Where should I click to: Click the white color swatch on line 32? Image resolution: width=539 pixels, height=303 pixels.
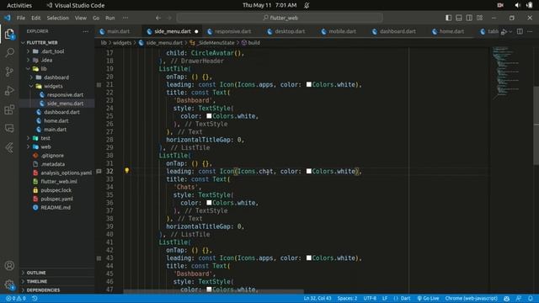tap(309, 171)
